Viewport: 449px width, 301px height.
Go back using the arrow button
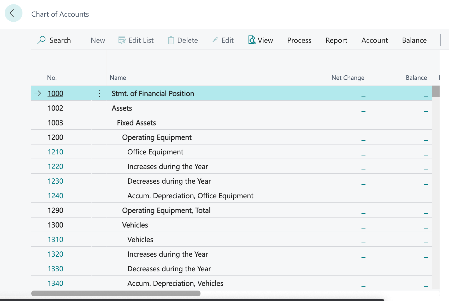[14, 13]
